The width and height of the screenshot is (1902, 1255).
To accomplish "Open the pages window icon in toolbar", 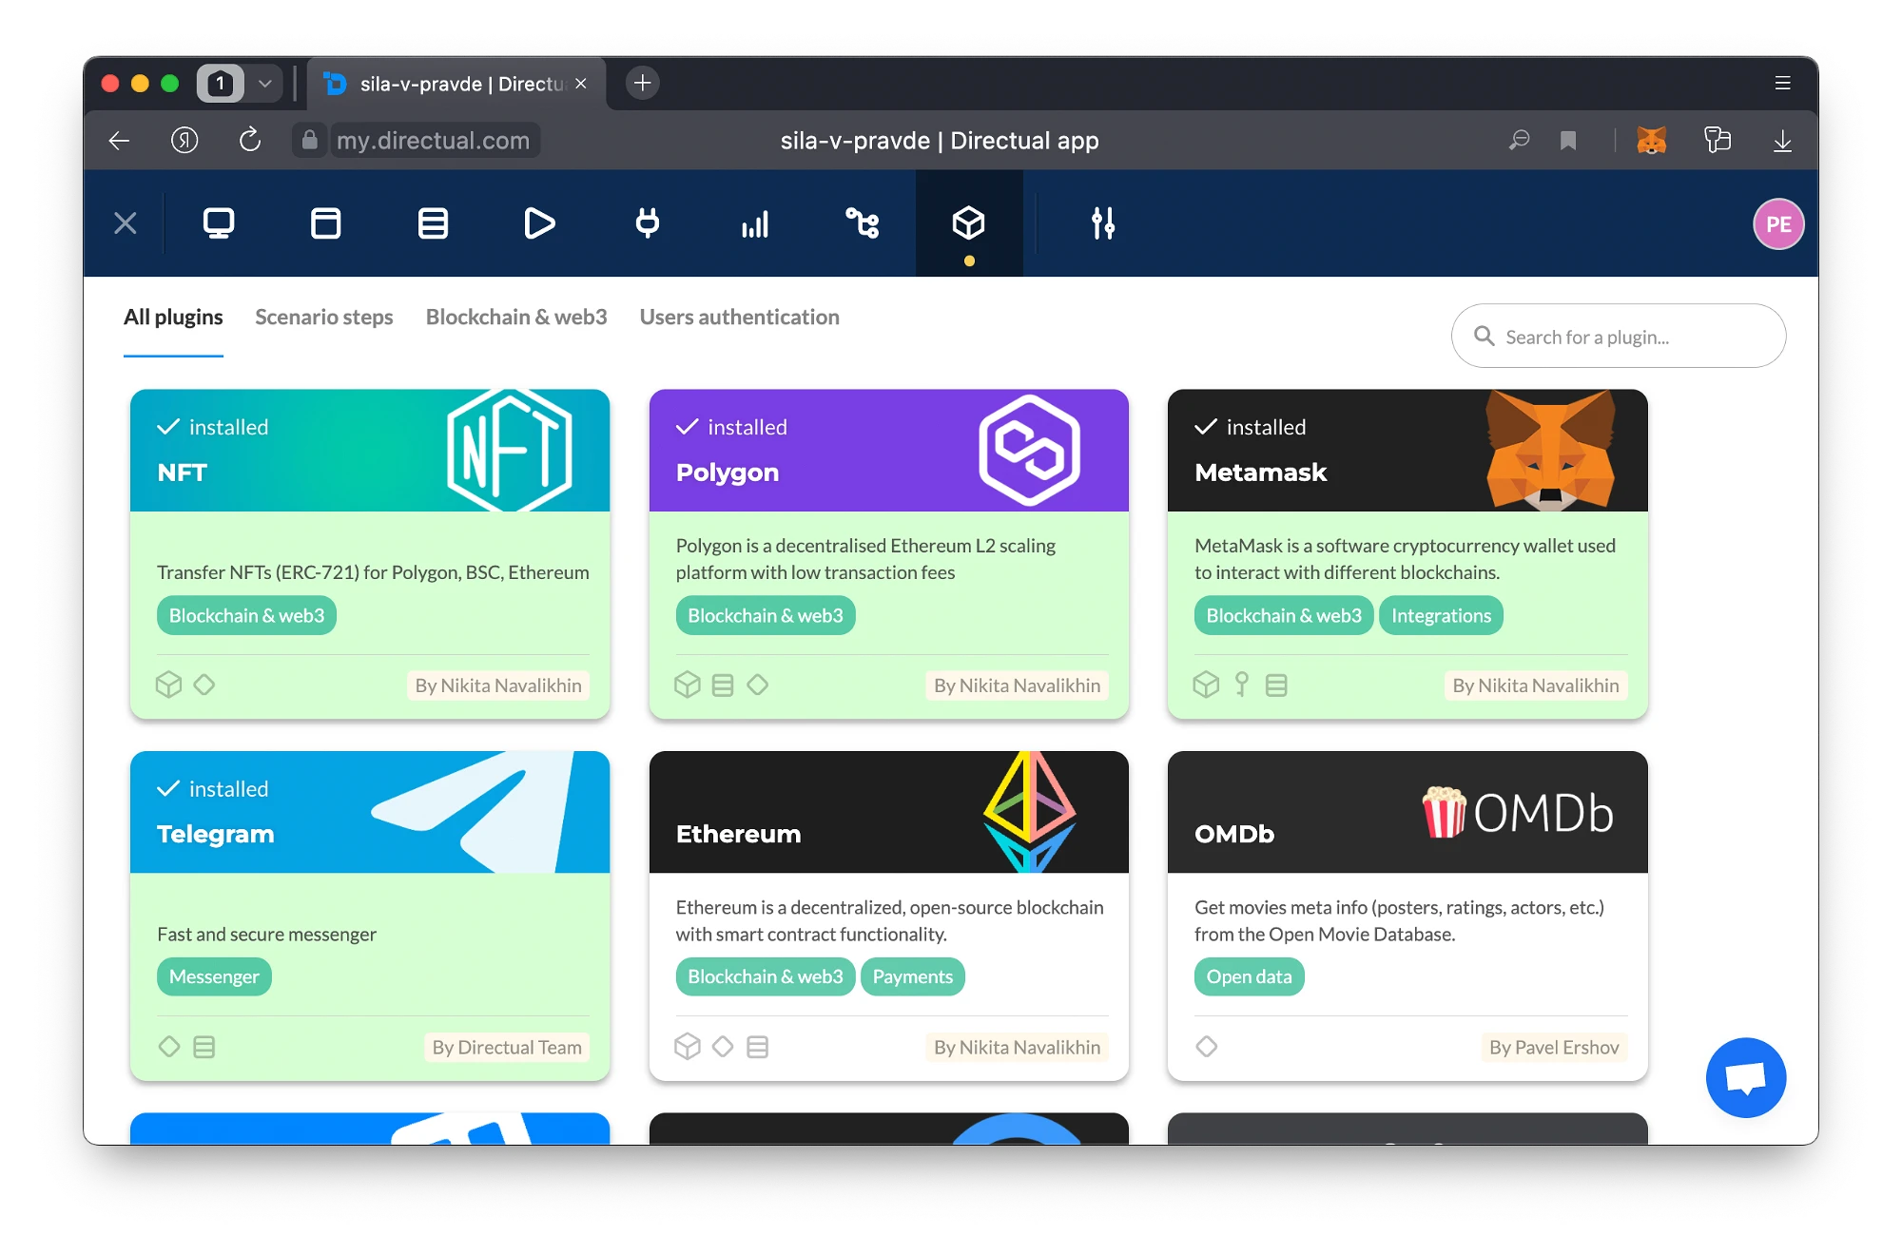I will pos(325,223).
